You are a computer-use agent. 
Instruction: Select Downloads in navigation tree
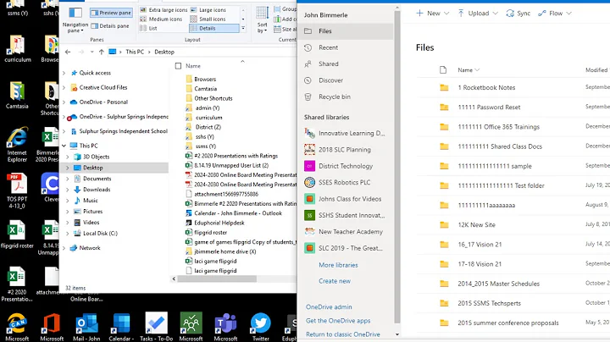click(97, 190)
